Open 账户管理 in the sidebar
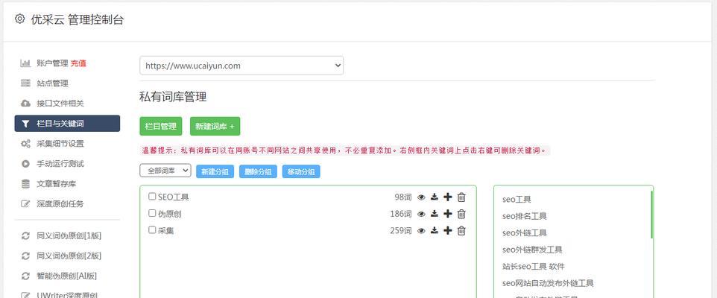The width and height of the screenshot is (717, 298). (x=52, y=63)
